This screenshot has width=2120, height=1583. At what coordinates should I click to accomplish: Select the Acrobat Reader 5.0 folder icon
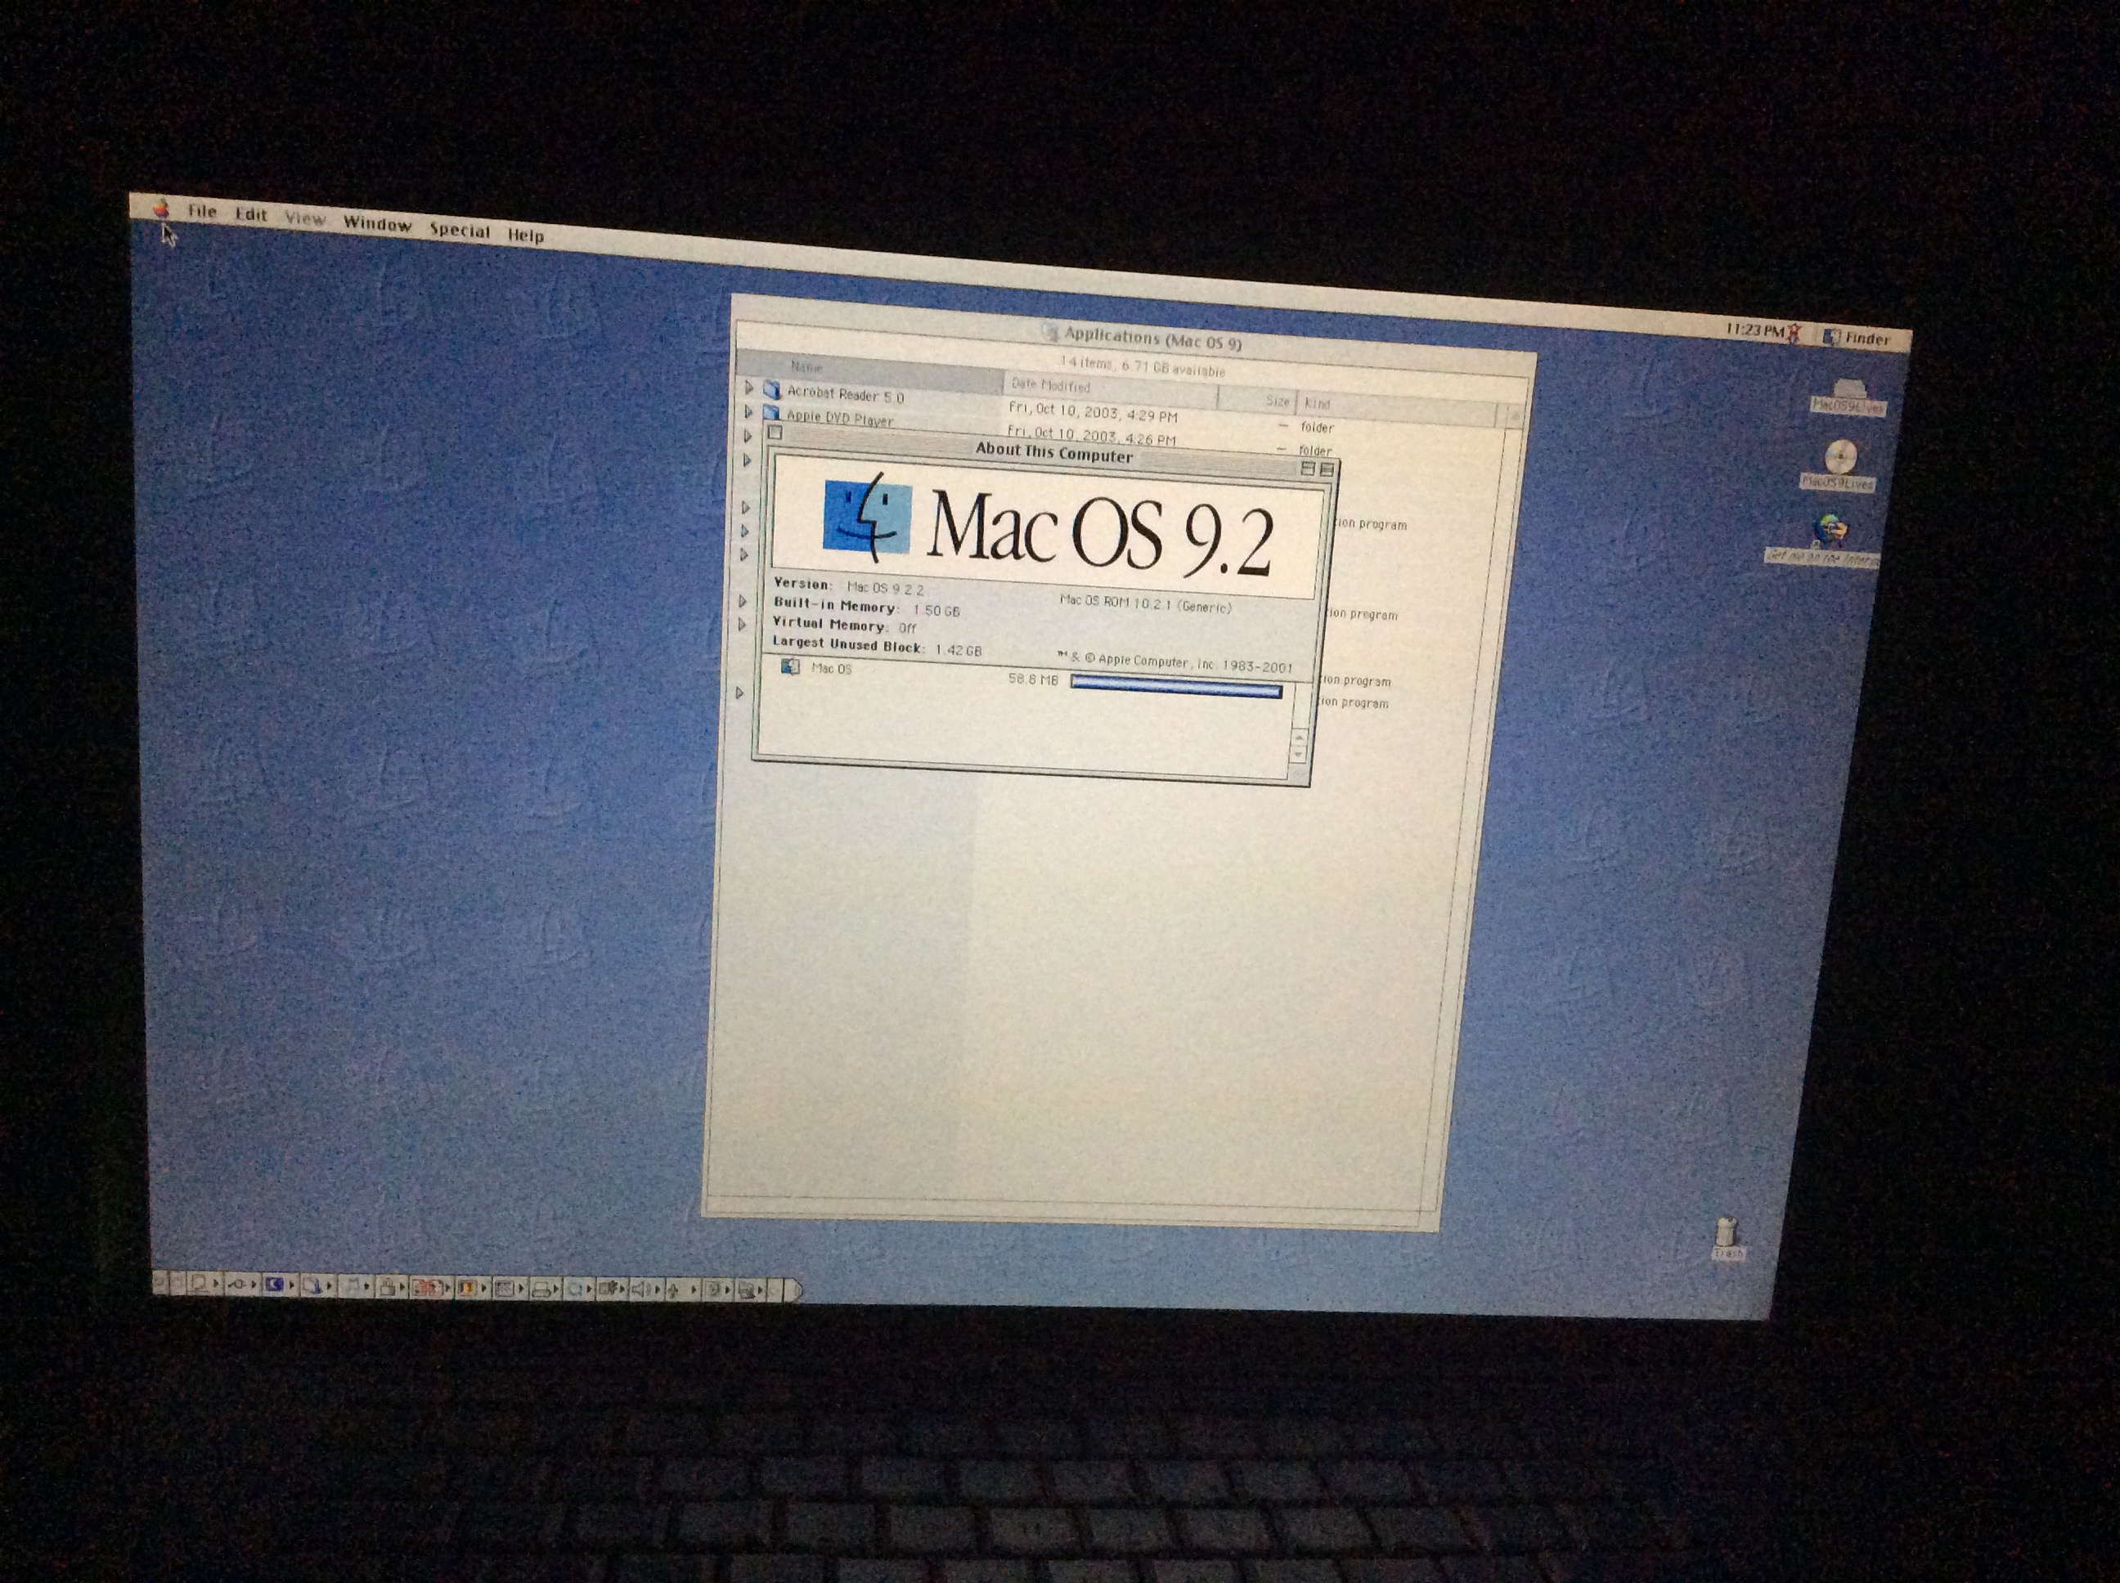(x=772, y=390)
